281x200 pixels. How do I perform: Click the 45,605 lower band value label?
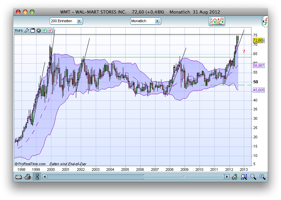point(258,90)
